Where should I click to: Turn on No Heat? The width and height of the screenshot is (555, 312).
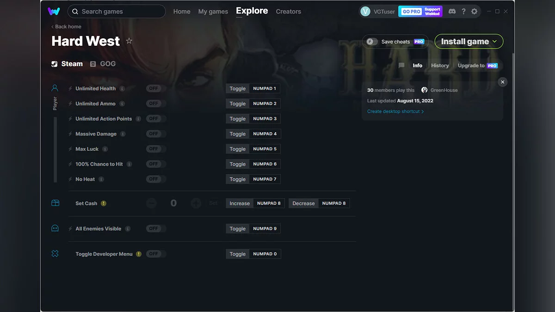[x=156, y=179]
